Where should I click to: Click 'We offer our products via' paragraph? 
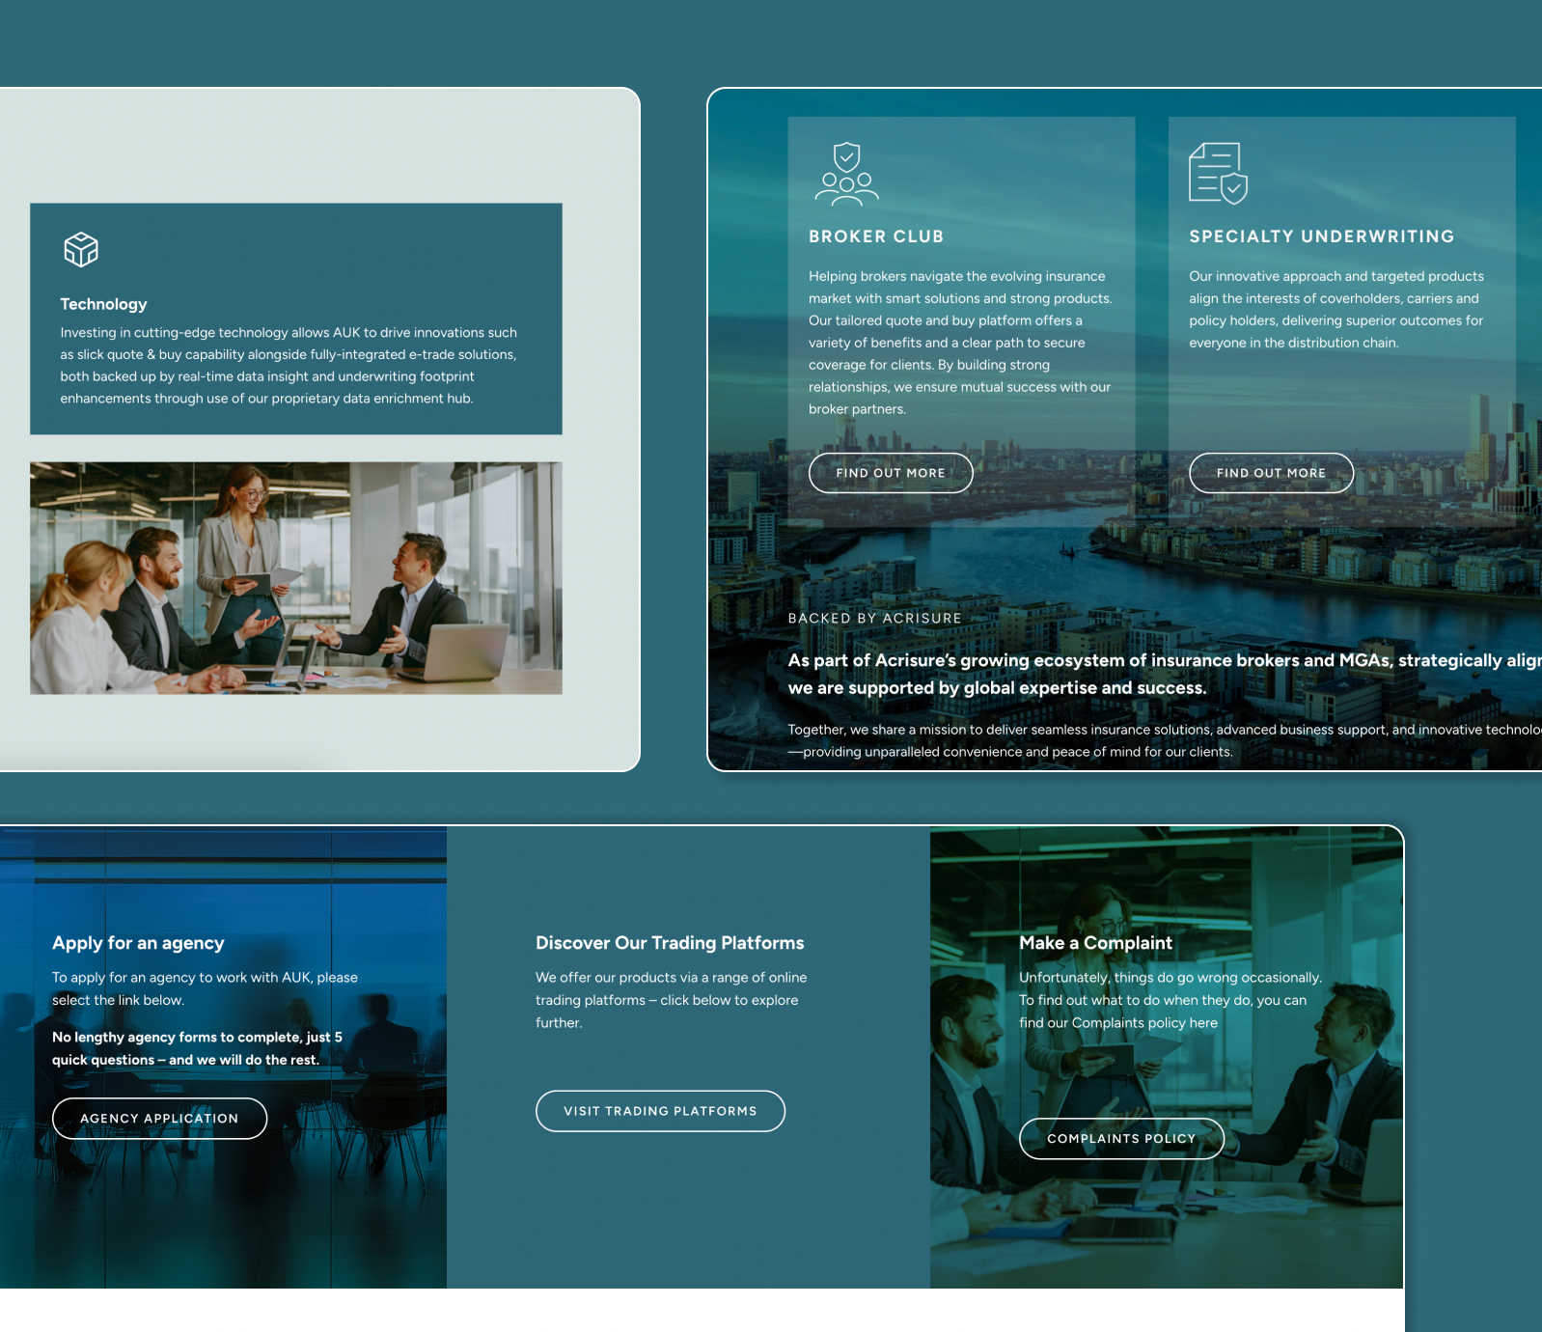pos(671,1000)
